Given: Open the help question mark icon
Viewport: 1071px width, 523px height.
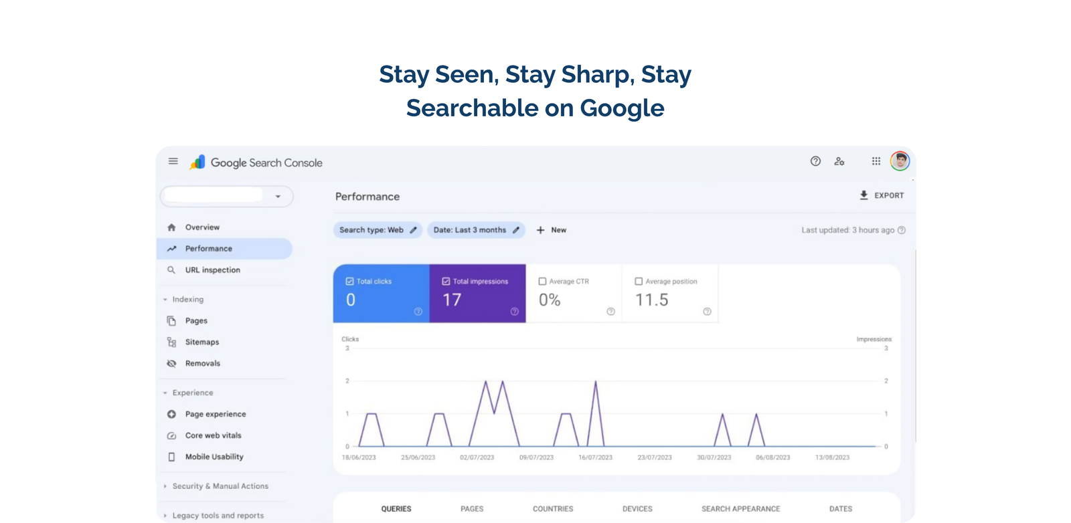Looking at the screenshot, I should 815,161.
